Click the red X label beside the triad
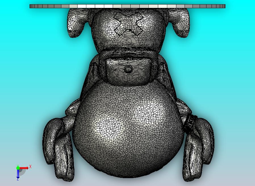Image resolution: width=255 pixels, height=186 pixels. pos(30,166)
